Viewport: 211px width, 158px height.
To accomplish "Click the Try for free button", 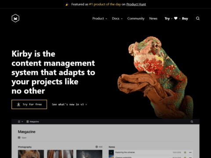I will tap(29, 104).
